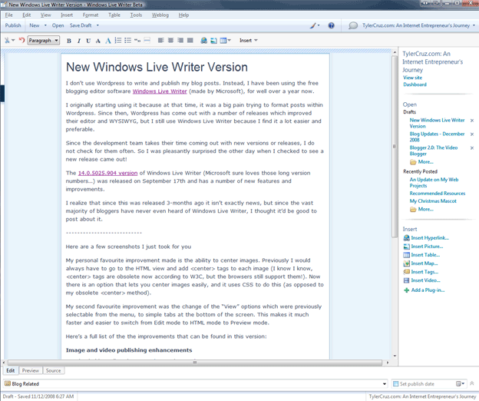Open the Tools menu
The image size is (479, 401).
pos(136,15)
